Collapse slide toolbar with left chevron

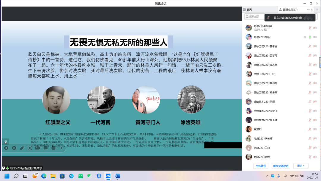tap(62, 148)
